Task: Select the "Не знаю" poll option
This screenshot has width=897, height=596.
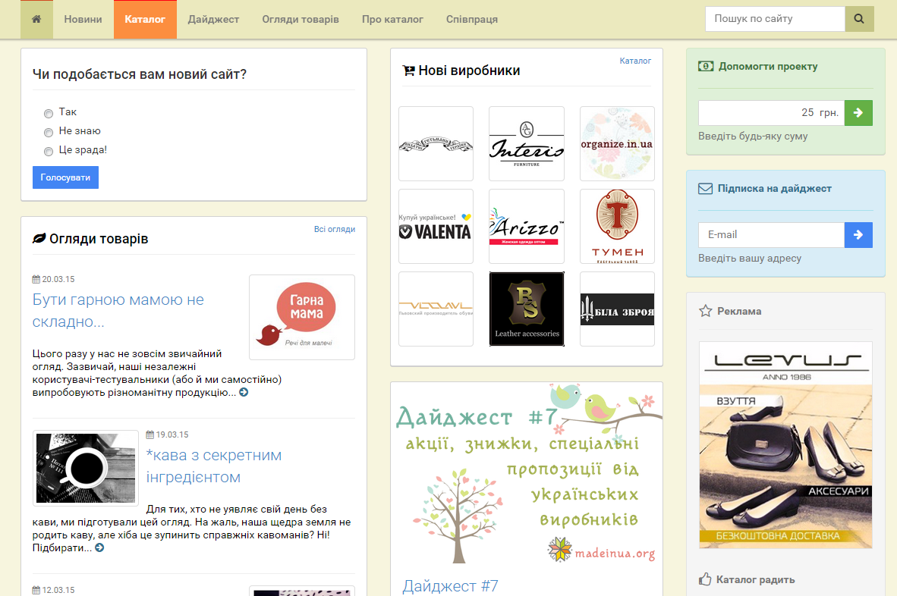Action: (x=49, y=133)
